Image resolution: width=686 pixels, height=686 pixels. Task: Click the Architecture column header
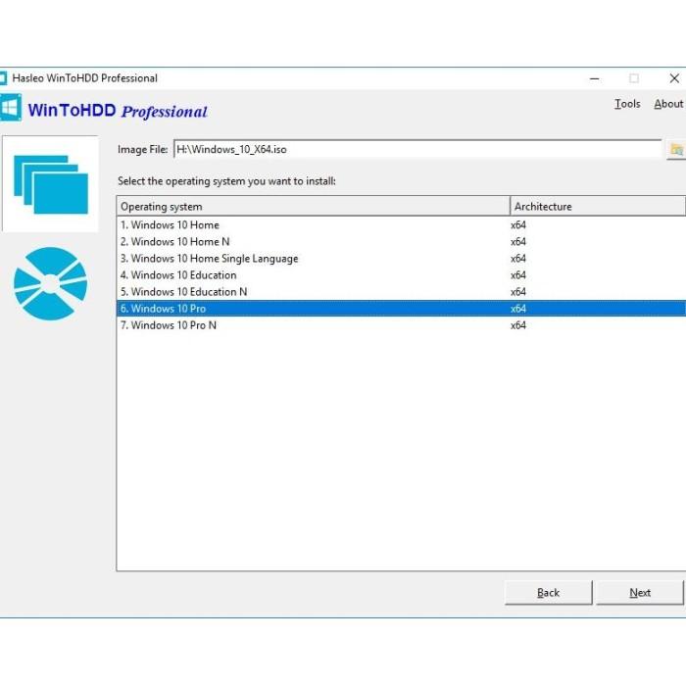[597, 207]
